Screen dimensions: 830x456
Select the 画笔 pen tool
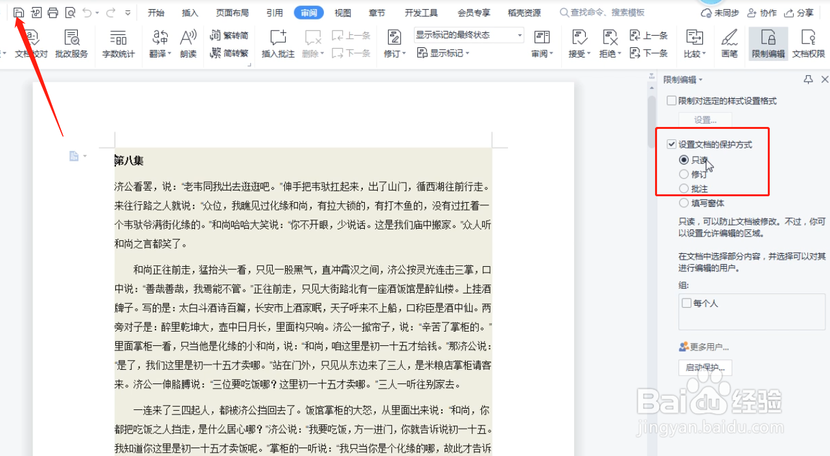pos(730,43)
